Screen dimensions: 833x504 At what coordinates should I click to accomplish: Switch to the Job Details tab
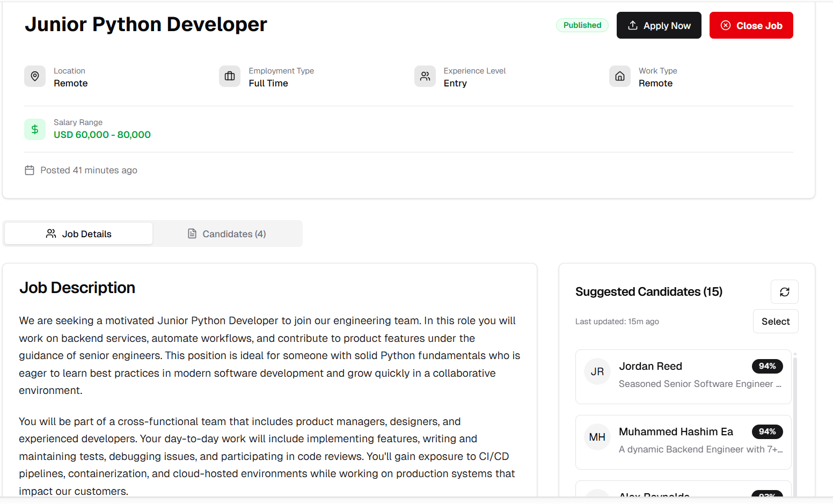click(x=79, y=234)
